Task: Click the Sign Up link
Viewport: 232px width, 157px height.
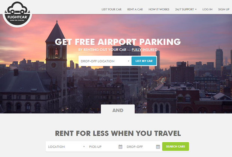Action: coord(224,9)
